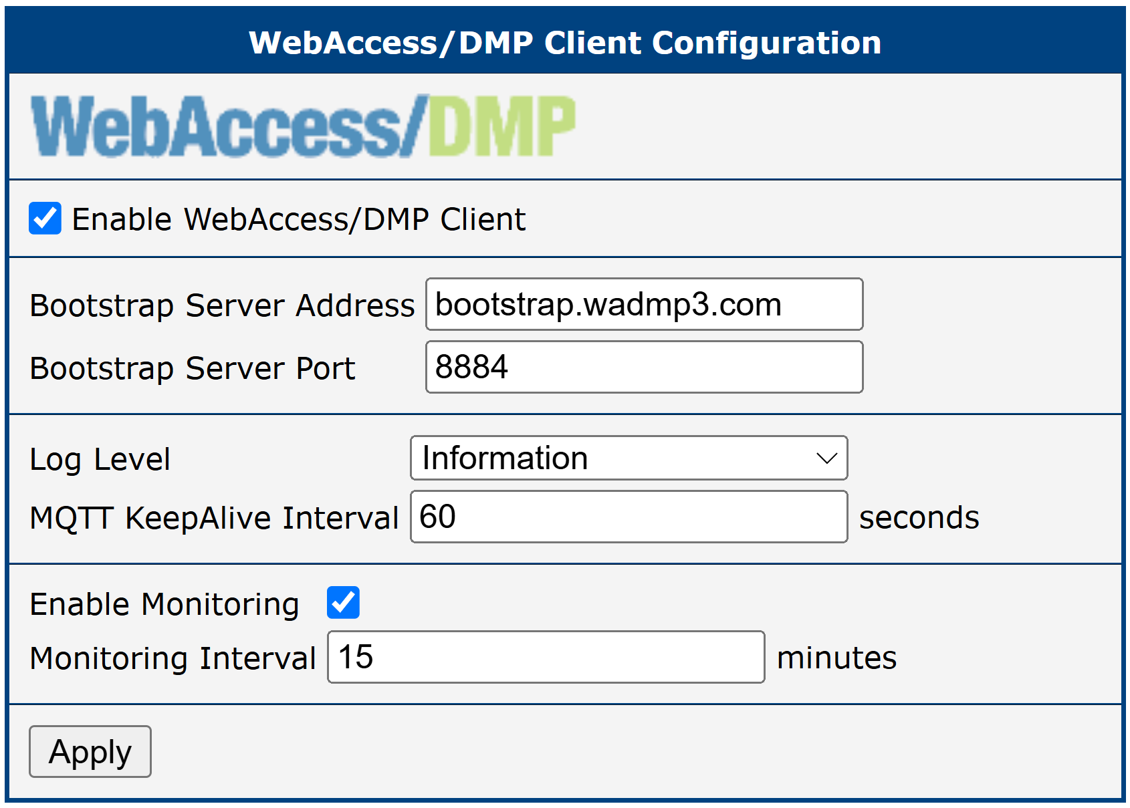
Task: Focus the MQTT KeepAlive Interval field
Action: pyautogui.click(x=629, y=517)
